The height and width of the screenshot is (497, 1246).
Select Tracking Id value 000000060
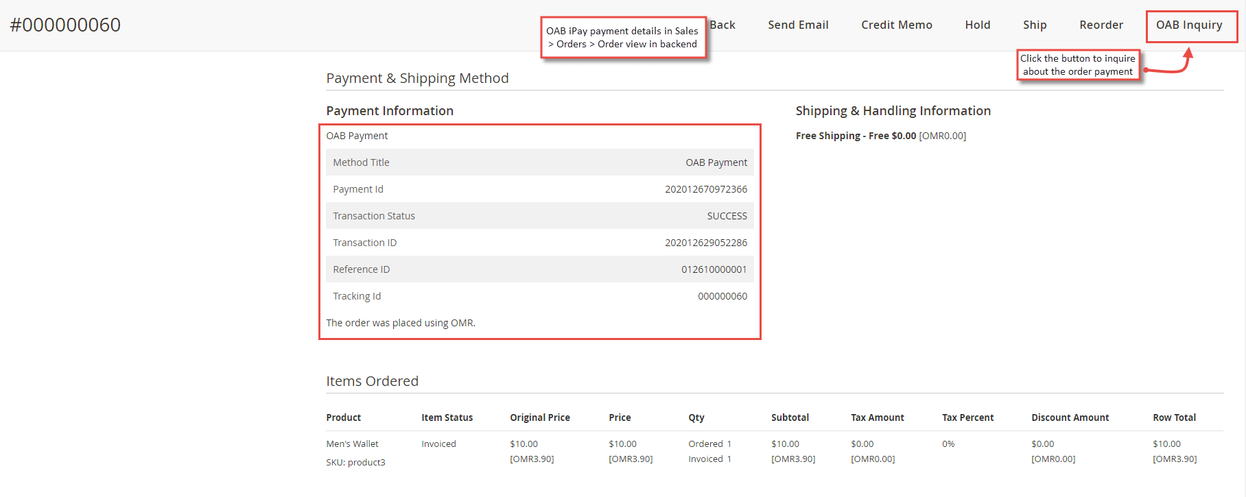click(x=722, y=296)
